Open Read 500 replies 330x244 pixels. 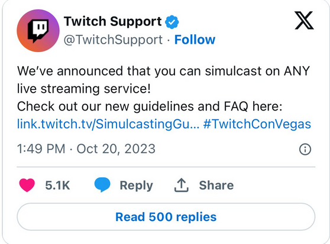tap(166, 217)
